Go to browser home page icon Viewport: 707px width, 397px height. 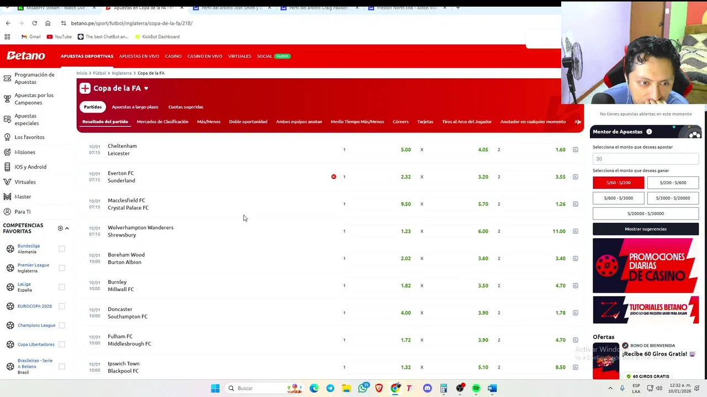tap(48, 23)
